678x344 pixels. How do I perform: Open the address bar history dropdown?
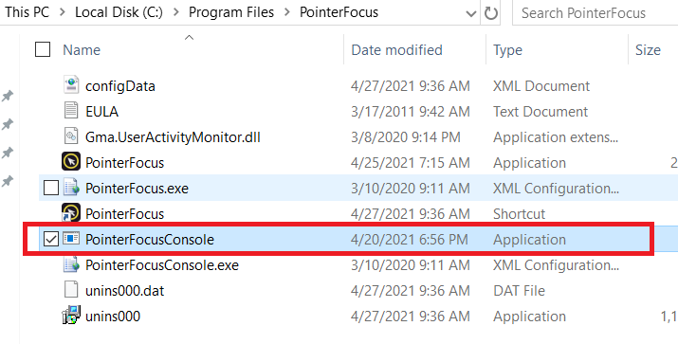click(471, 14)
